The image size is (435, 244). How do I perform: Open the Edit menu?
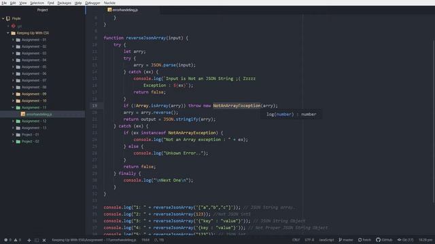[x=13, y=3]
